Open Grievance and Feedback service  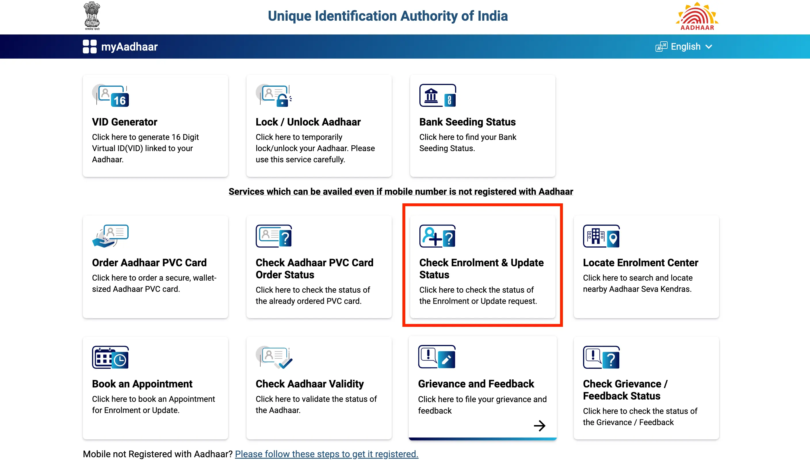[482, 388]
